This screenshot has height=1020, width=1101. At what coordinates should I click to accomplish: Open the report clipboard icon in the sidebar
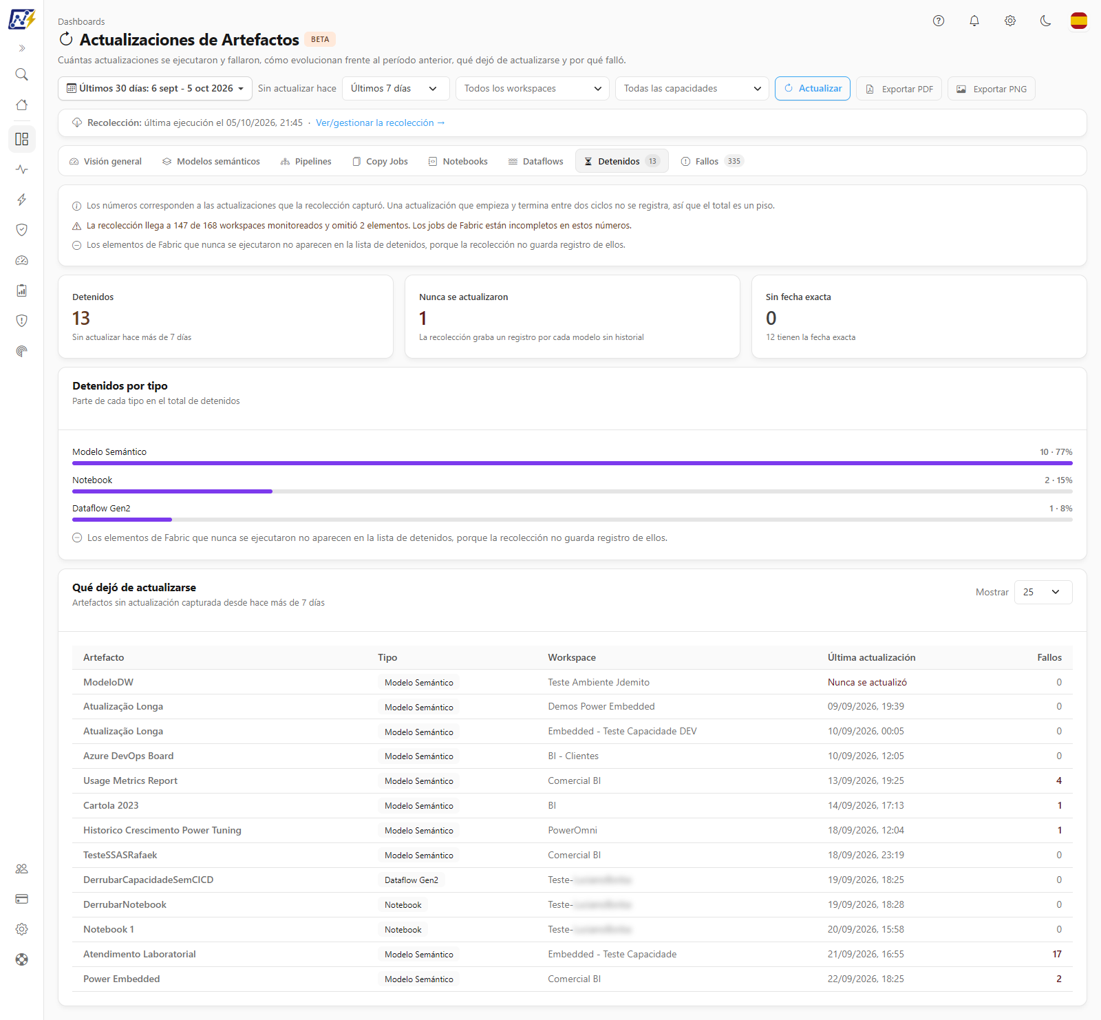click(22, 290)
